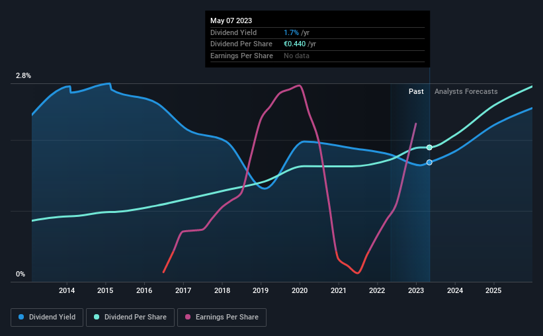Image resolution: width=543 pixels, height=336 pixels.
Task: Toggle the Earnings Per Share legend button
Action: click(x=222, y=317)
